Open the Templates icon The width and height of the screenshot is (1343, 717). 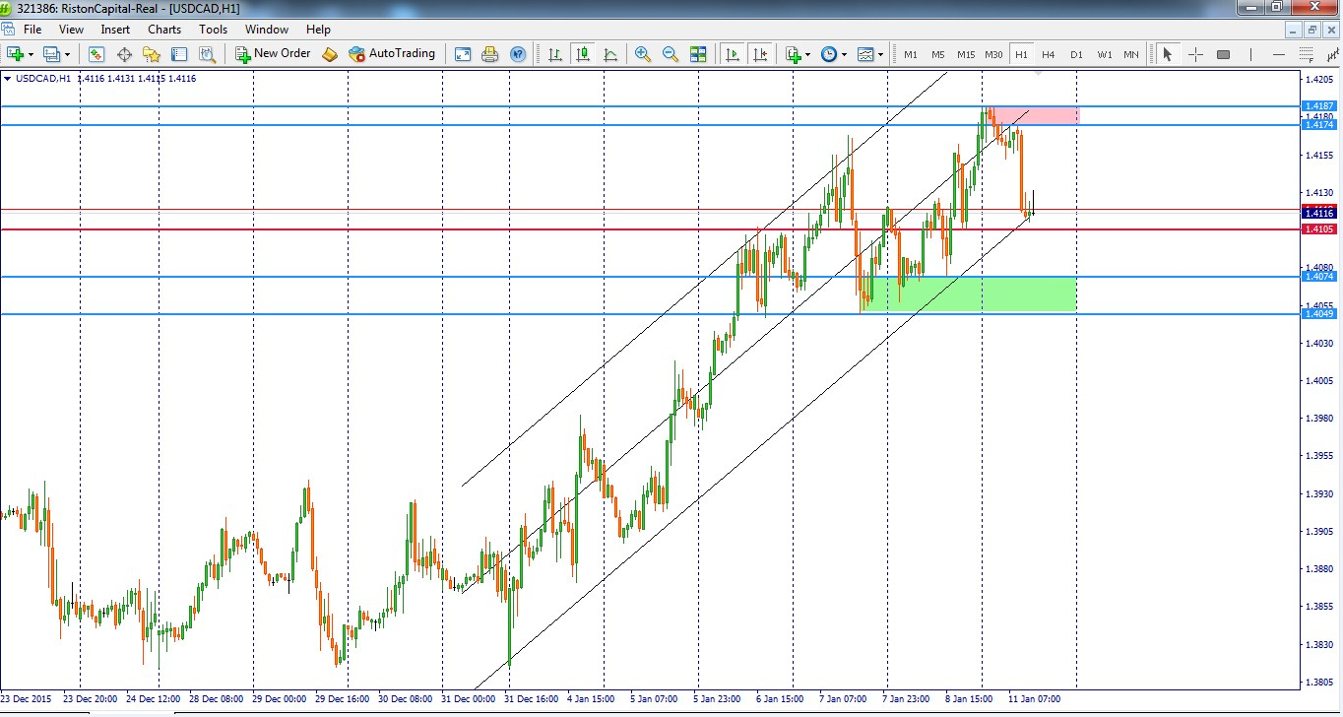click(x=865, y=54)
